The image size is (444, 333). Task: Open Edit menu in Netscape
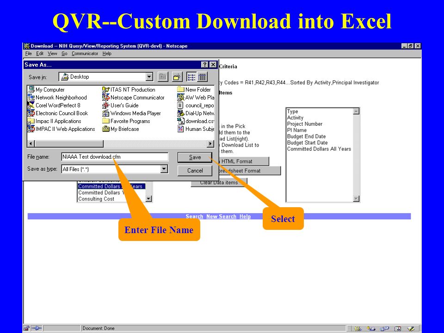point(40,54)
